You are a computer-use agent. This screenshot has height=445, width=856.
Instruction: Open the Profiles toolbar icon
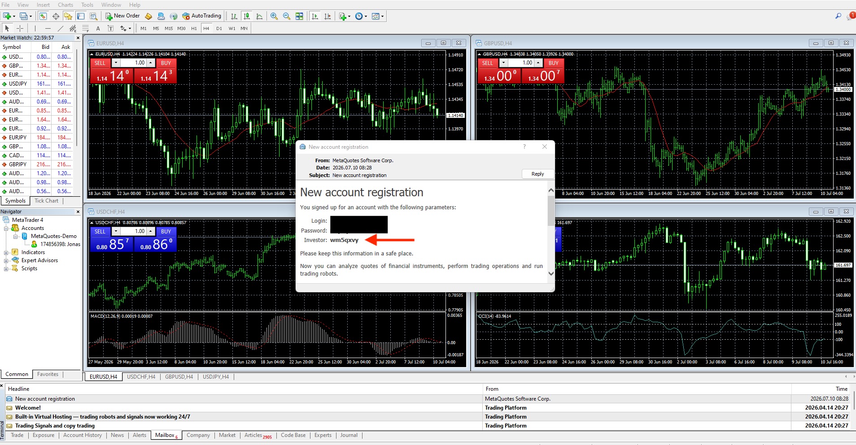(x=24, y=16)
